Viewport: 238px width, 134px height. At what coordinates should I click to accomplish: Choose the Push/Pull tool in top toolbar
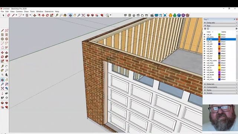point(35,15)
